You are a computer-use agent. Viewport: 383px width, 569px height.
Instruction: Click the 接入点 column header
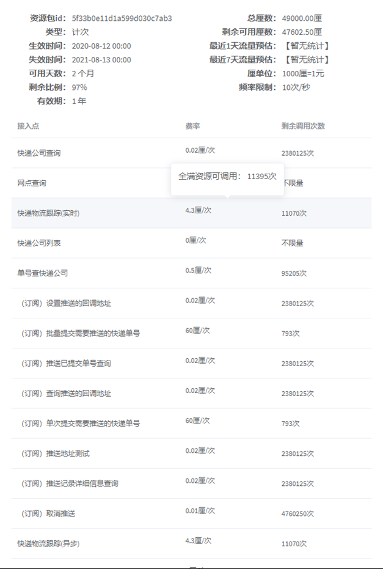tap(28, 126)
